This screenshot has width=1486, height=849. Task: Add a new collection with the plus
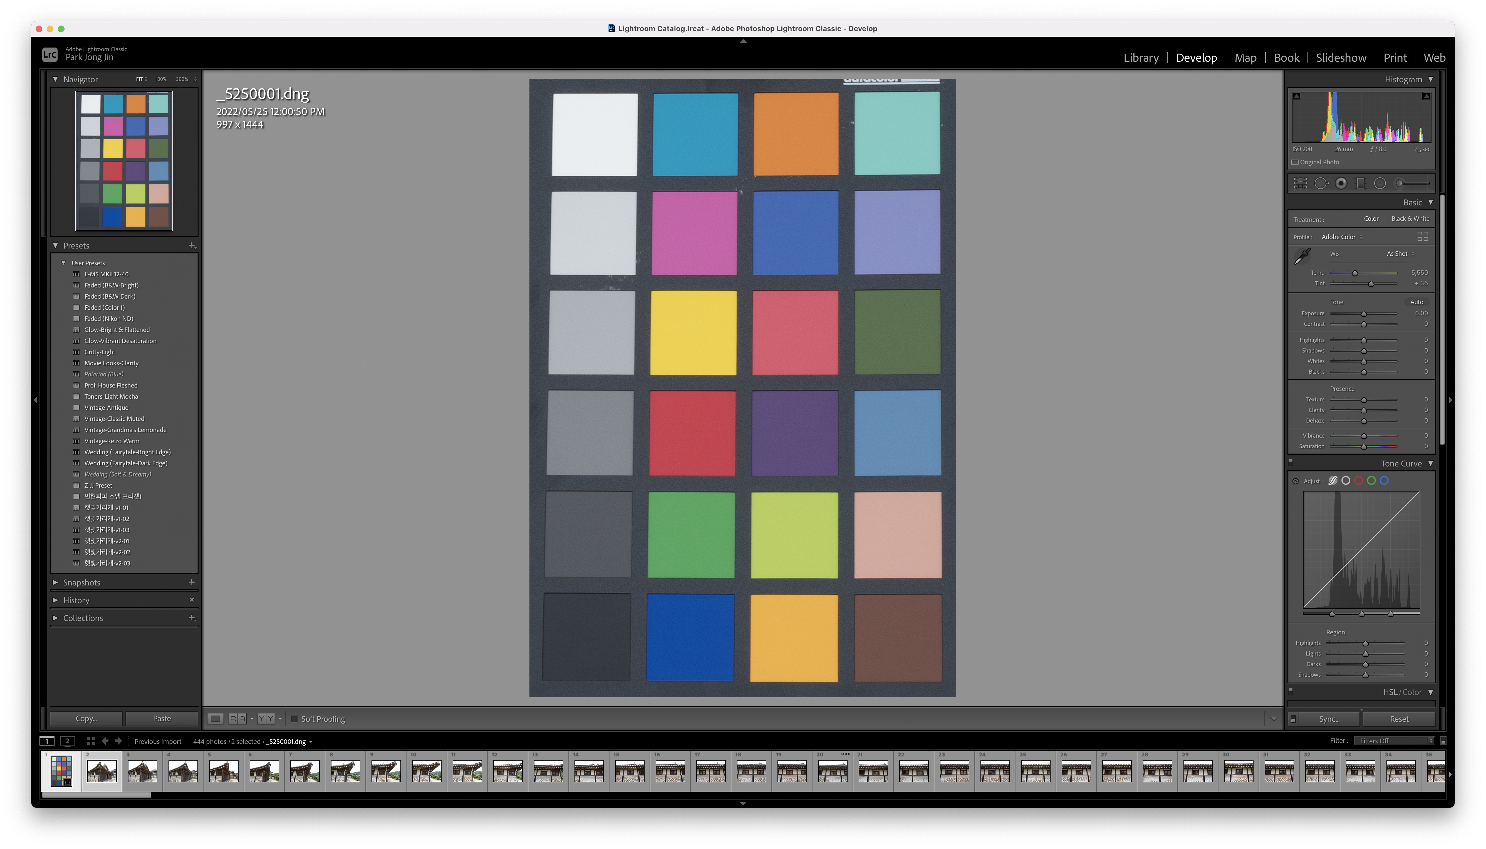pos(192,617)
